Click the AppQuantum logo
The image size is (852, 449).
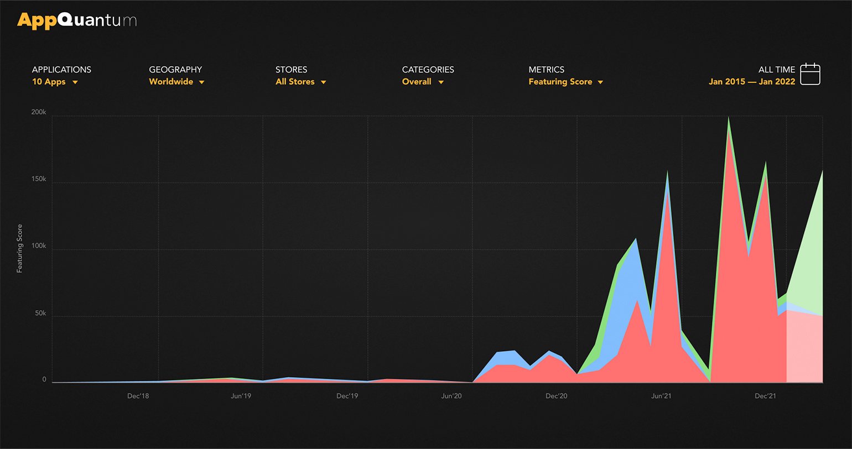coord(76,20)
